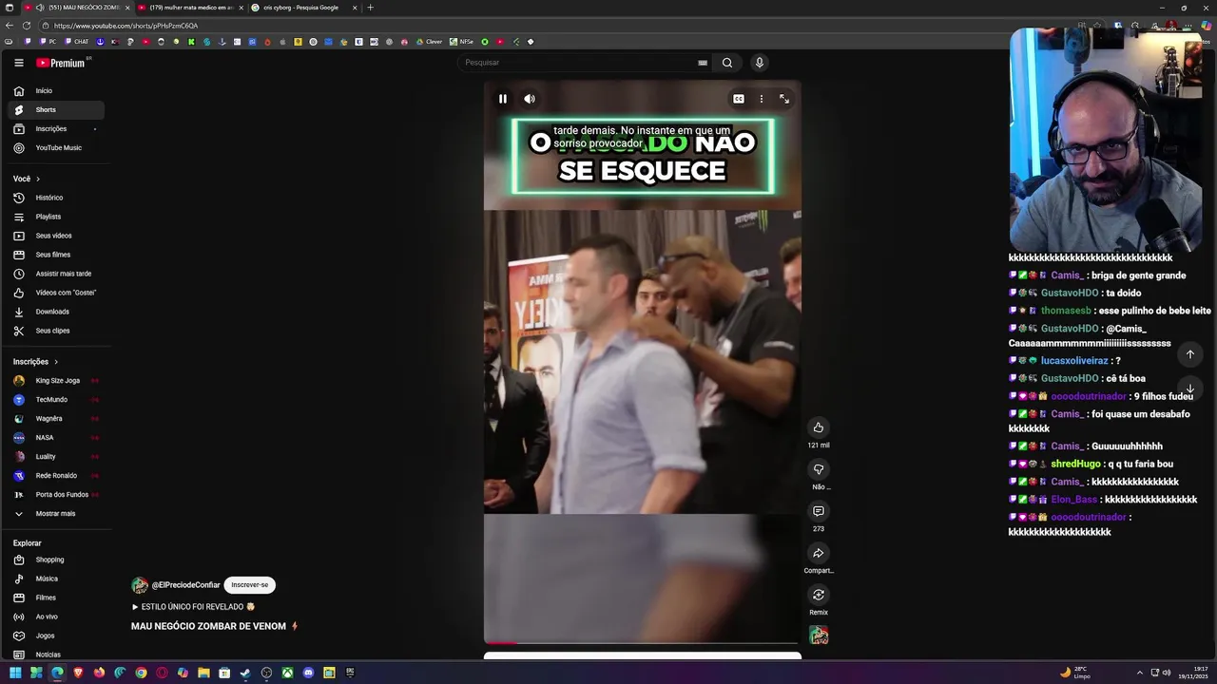Open Histórico
Image resolution: width=1217 pixels, height=684 pixels.
(56, 198)
